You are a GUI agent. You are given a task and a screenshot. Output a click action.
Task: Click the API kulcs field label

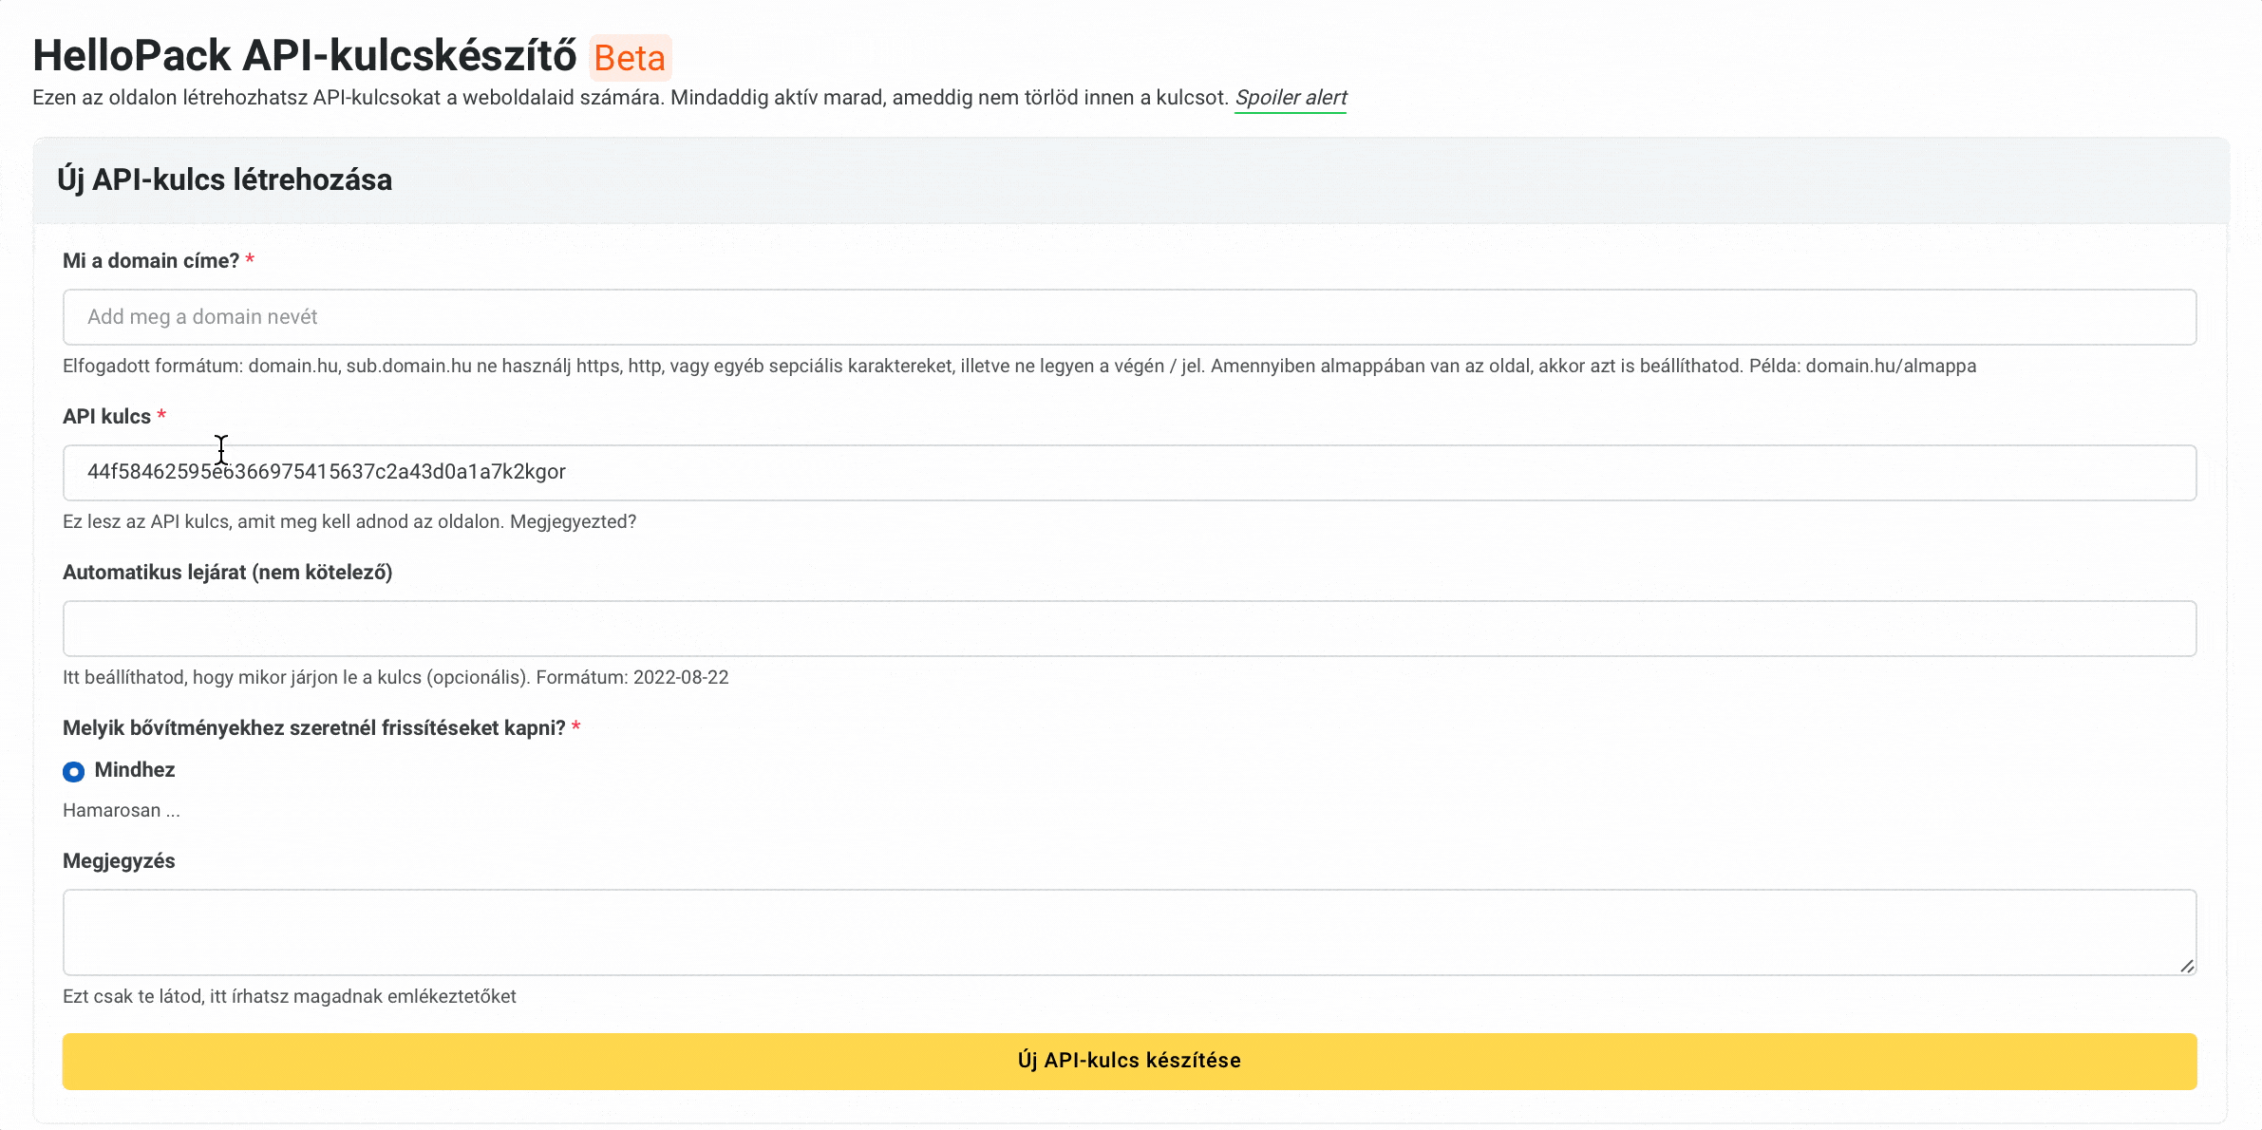point(106,417)
